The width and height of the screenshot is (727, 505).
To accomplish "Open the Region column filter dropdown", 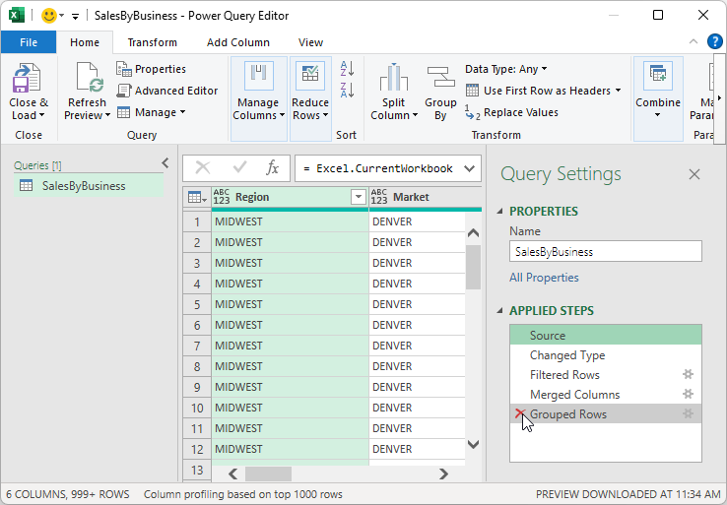I will pos(358,197).
